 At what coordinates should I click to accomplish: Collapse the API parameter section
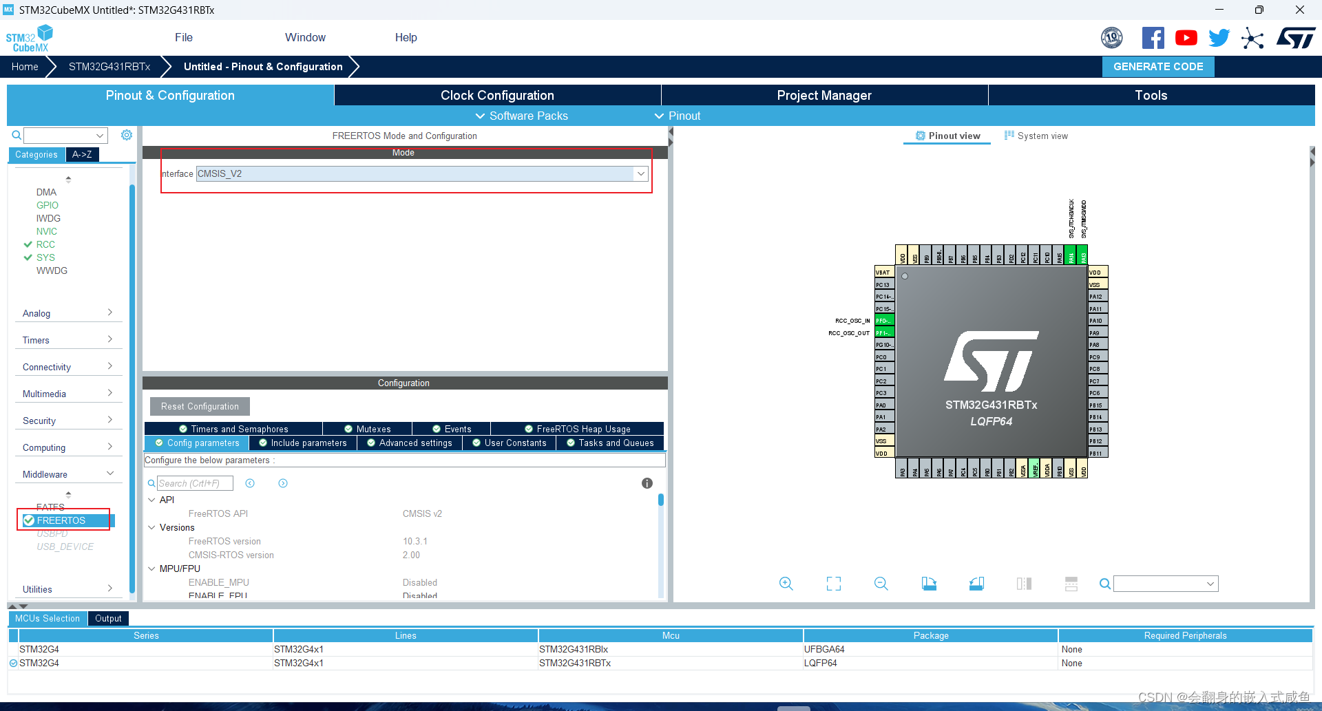(152, 500)
